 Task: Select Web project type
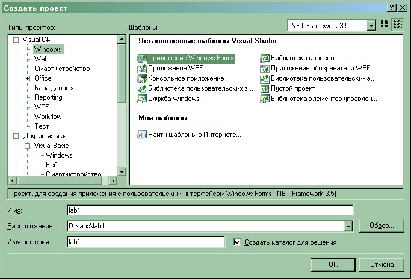[x=42, y=59]
